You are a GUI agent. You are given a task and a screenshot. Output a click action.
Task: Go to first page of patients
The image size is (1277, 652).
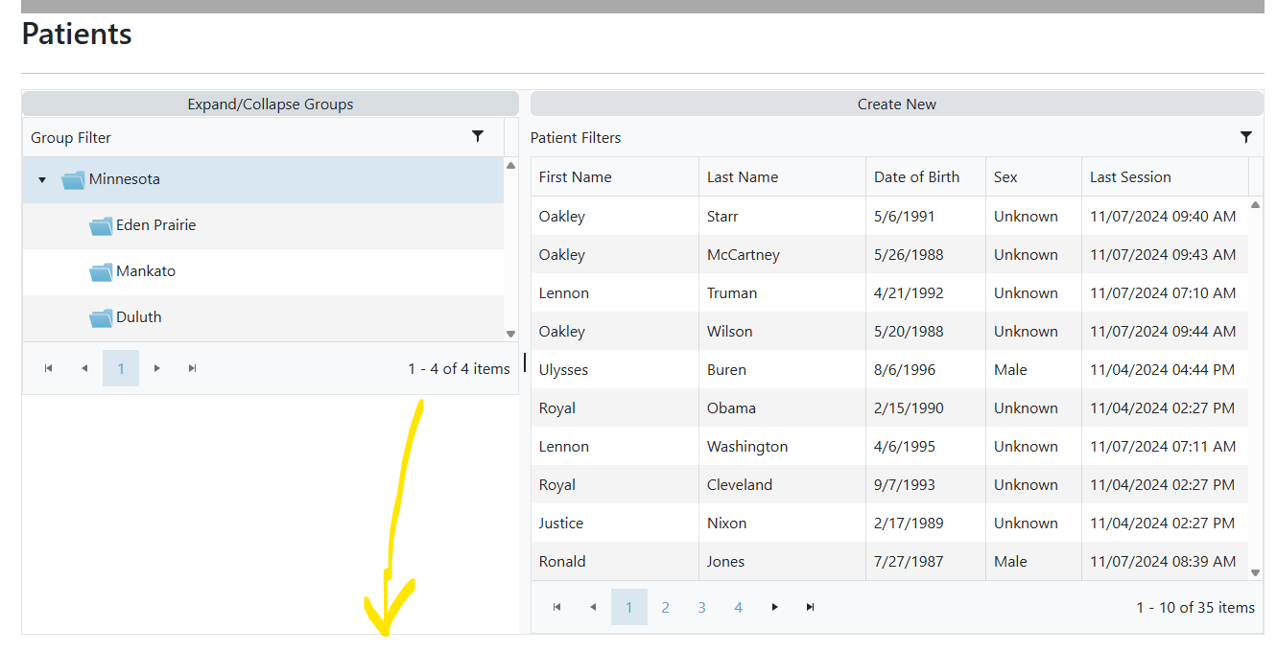[x=556, y=607]
